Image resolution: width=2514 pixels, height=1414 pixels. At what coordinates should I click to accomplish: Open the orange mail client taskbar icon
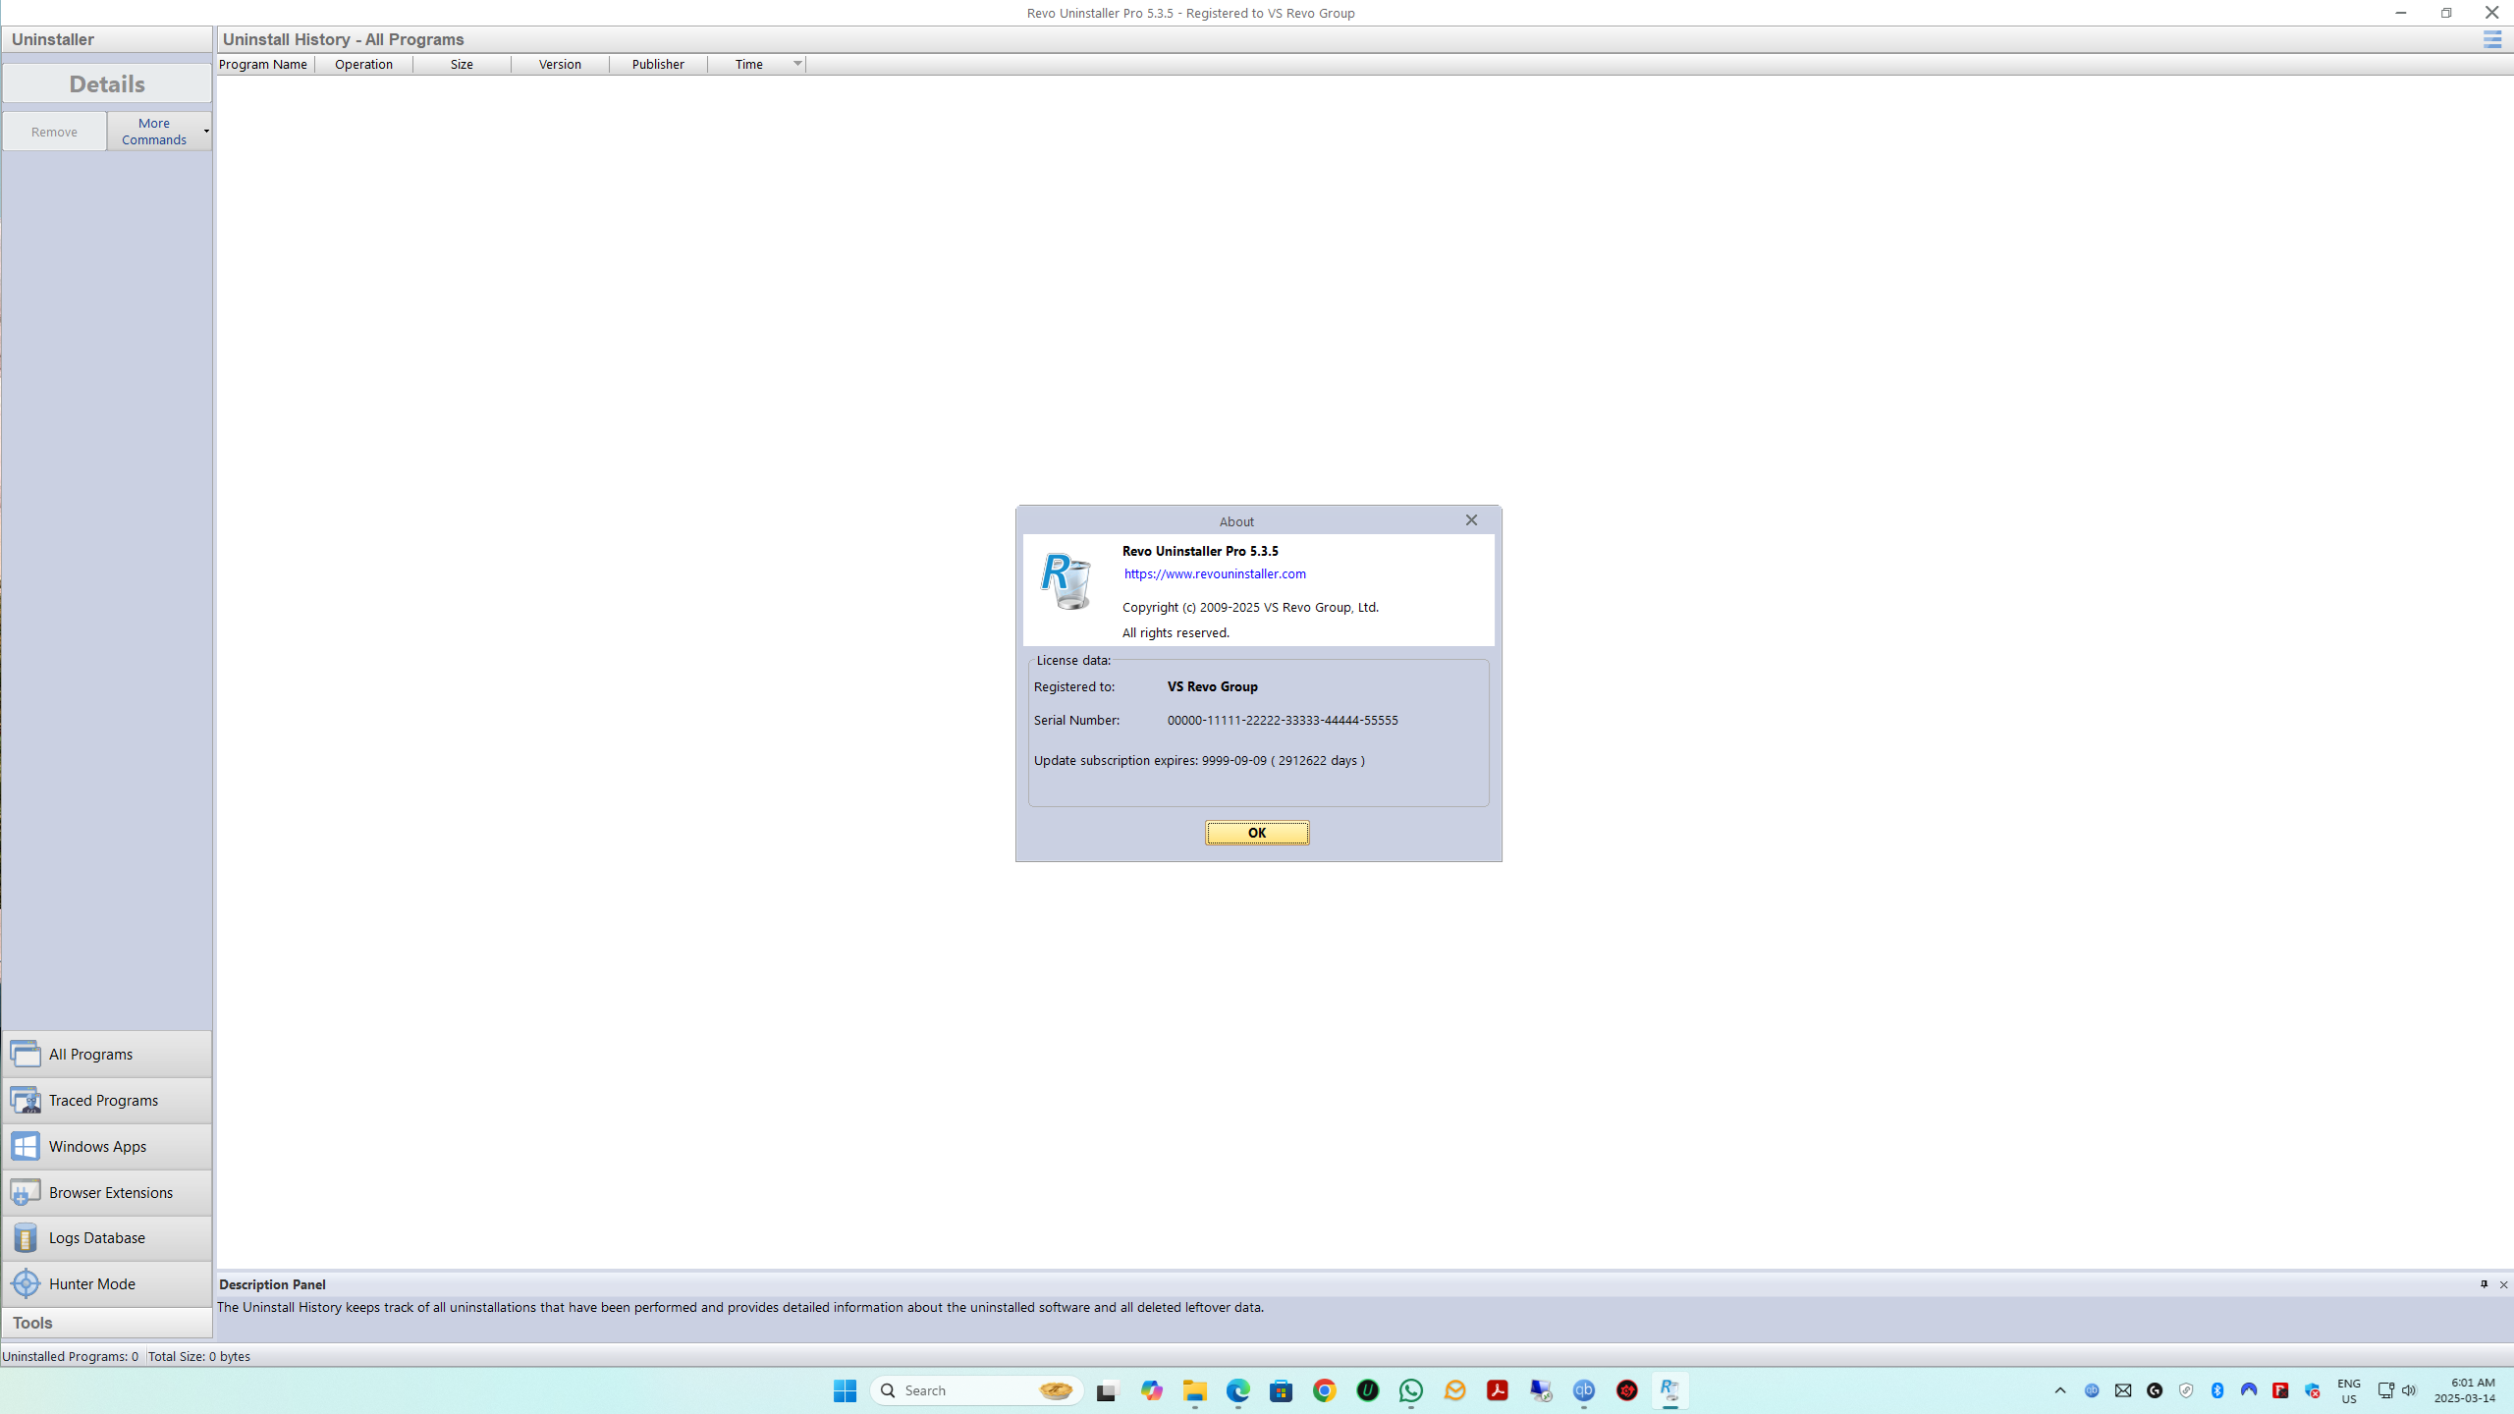click(1454, 1390)
